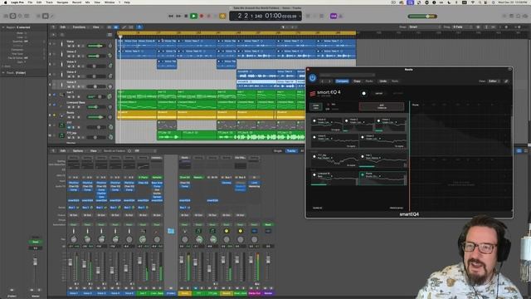Go to next preset with right arrow
Image resolution: width=531 pixels, height=299 pixels.
coord(329,81)
